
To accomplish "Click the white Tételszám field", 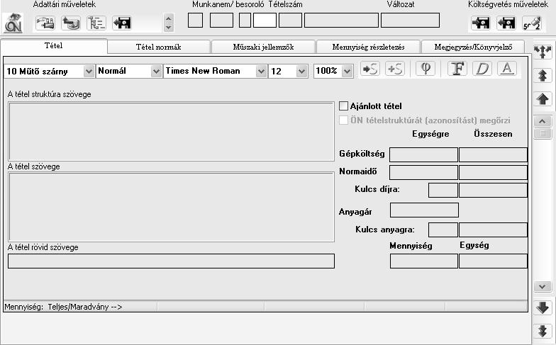I will pos(265,20).
